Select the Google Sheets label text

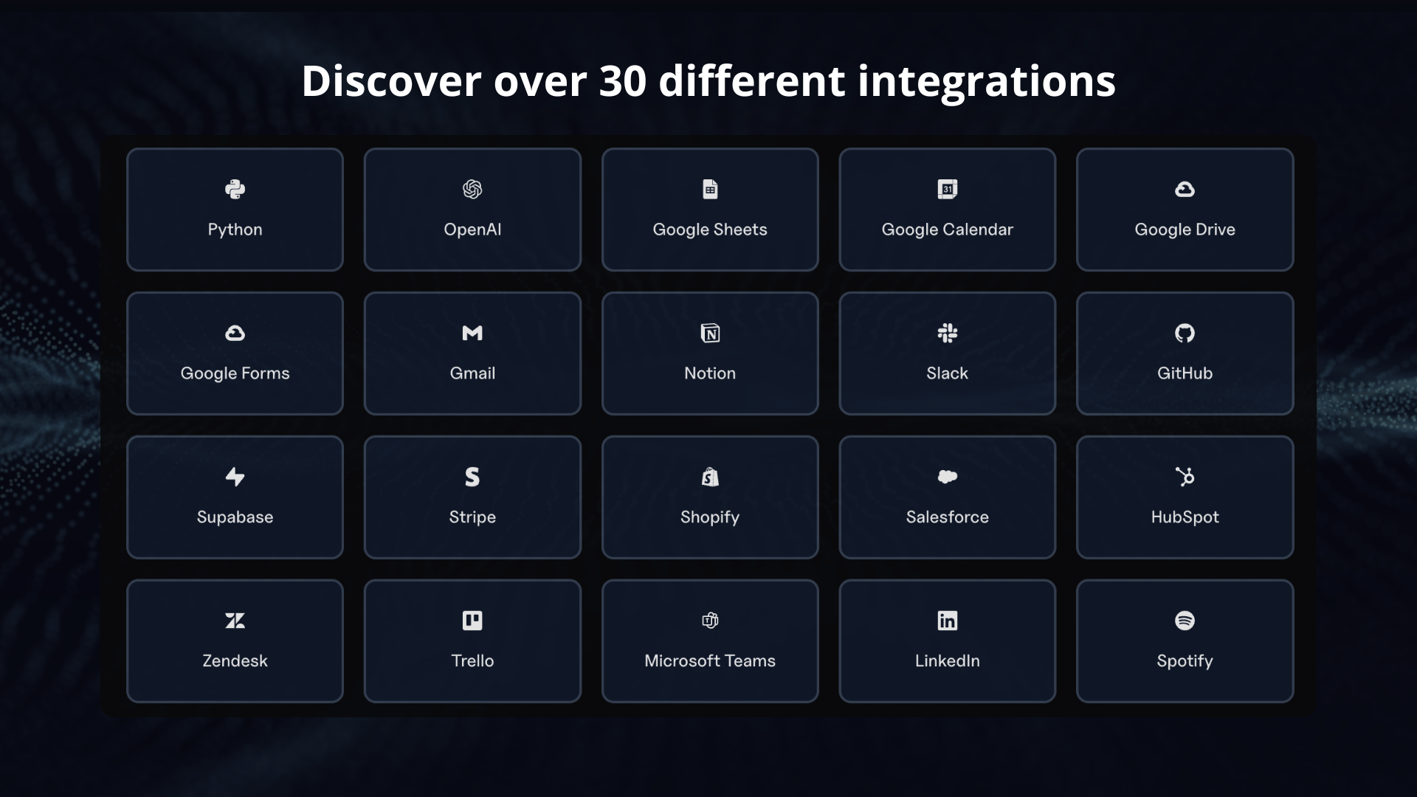click(x=710, y=230)
